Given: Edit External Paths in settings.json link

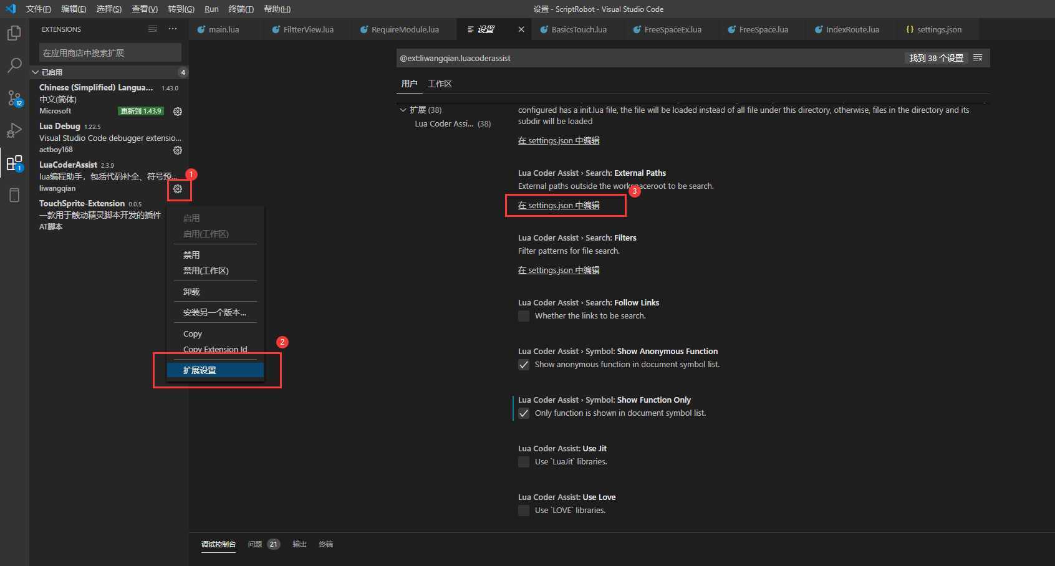Looking at the screenshot, I should click(x=559, y=205).
